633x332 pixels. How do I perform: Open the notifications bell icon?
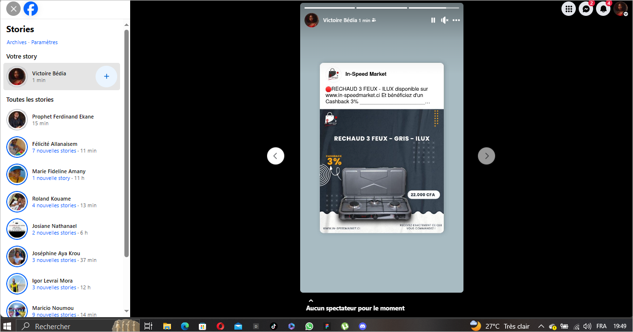point(603,9)
